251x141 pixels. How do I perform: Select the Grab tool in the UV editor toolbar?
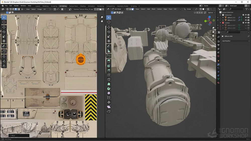[4, 57]
